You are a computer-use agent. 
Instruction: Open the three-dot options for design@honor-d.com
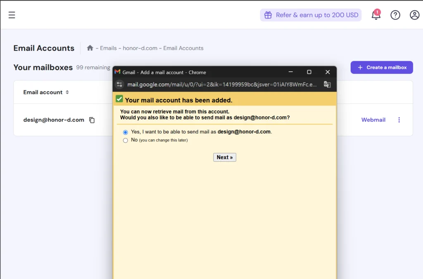click(399, 120)
